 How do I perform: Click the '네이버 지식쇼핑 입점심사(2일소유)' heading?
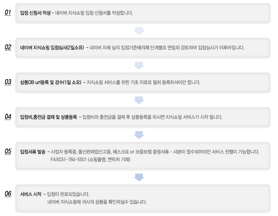coord(52,48)
